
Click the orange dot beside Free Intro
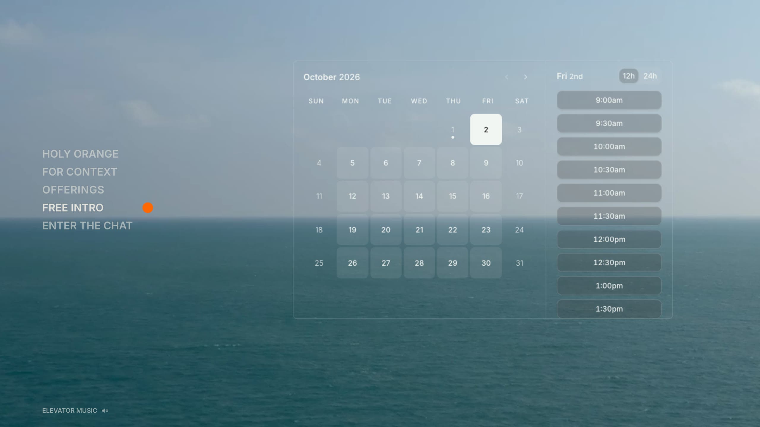(148, 208)
